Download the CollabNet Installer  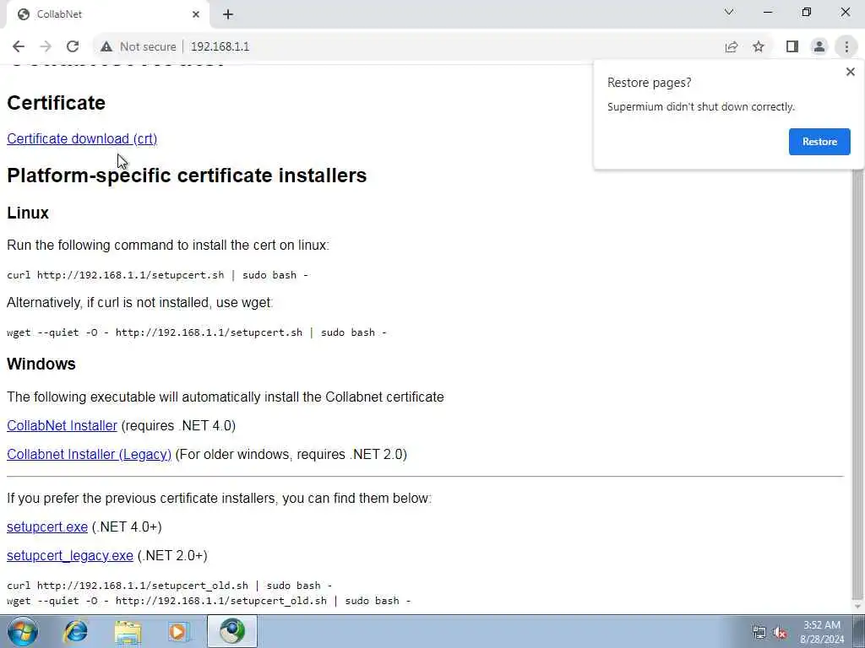[62, 425]
